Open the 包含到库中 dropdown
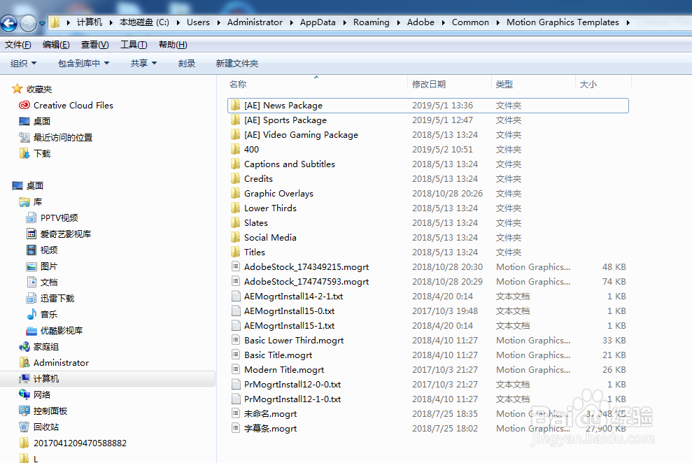 83,64
